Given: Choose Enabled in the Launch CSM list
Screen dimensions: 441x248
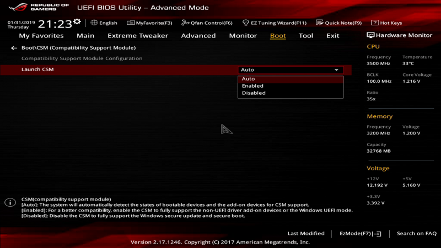Looking at the screenshot, I should click(x=291, y=86).
